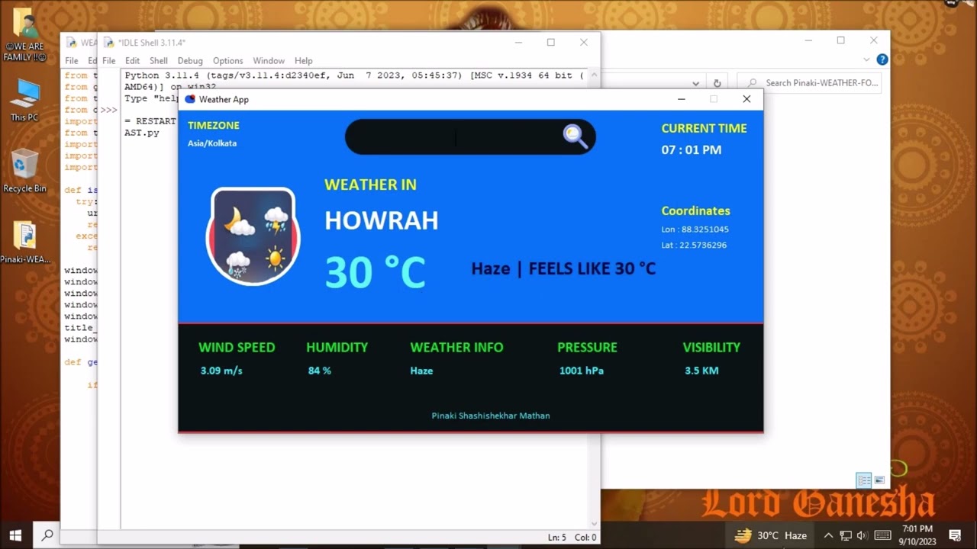Open File menu in the rear editor window
977x549 pixels.
[71, 61]
